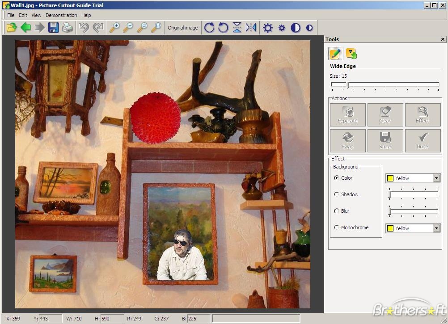The image size is (448, 324).
Task: Click the open file folder icon
Action: tap(12, 28)
